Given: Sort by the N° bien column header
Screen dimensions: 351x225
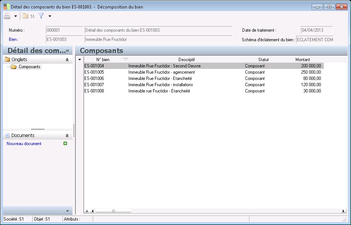Looking at the screenshot, I should [x=103, y=60].
